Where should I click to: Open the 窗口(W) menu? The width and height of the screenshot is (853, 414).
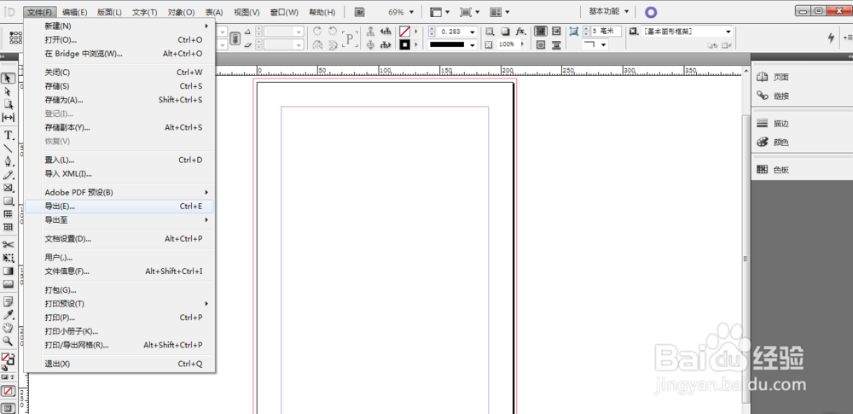click(x=284, y=12)
